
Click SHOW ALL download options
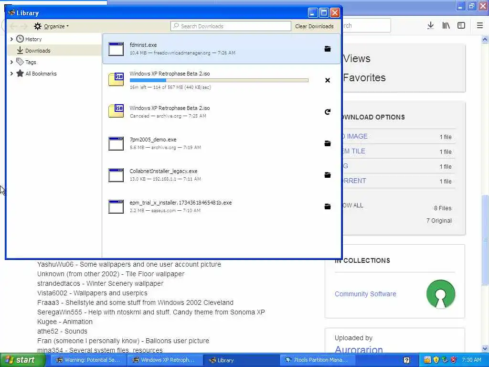(353, 205)
